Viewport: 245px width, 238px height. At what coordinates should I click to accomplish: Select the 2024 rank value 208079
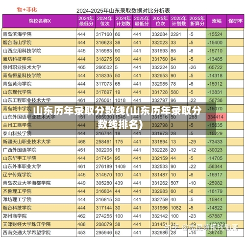104,224
